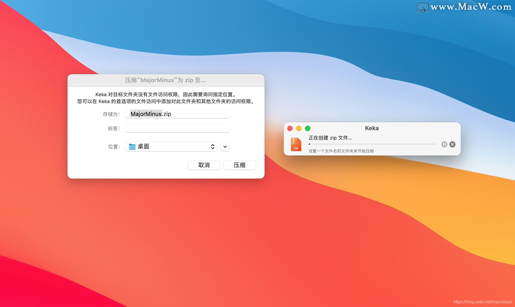
Task: Close the Keka window with red button
Action: pyautogui.click(x=290, y=128)
